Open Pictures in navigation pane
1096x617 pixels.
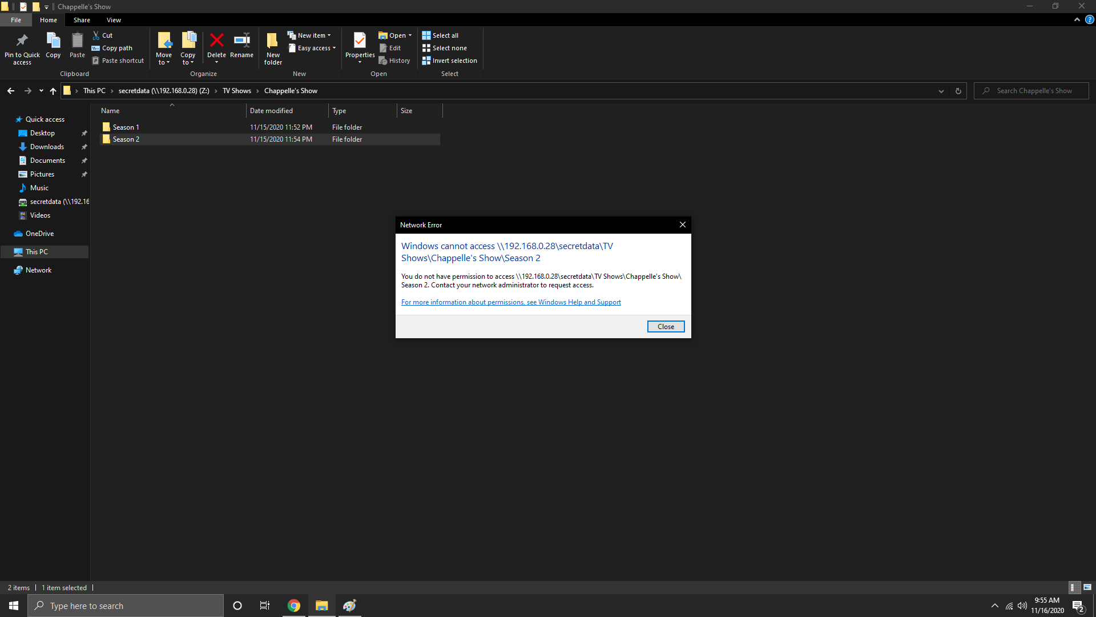(42, 174)
